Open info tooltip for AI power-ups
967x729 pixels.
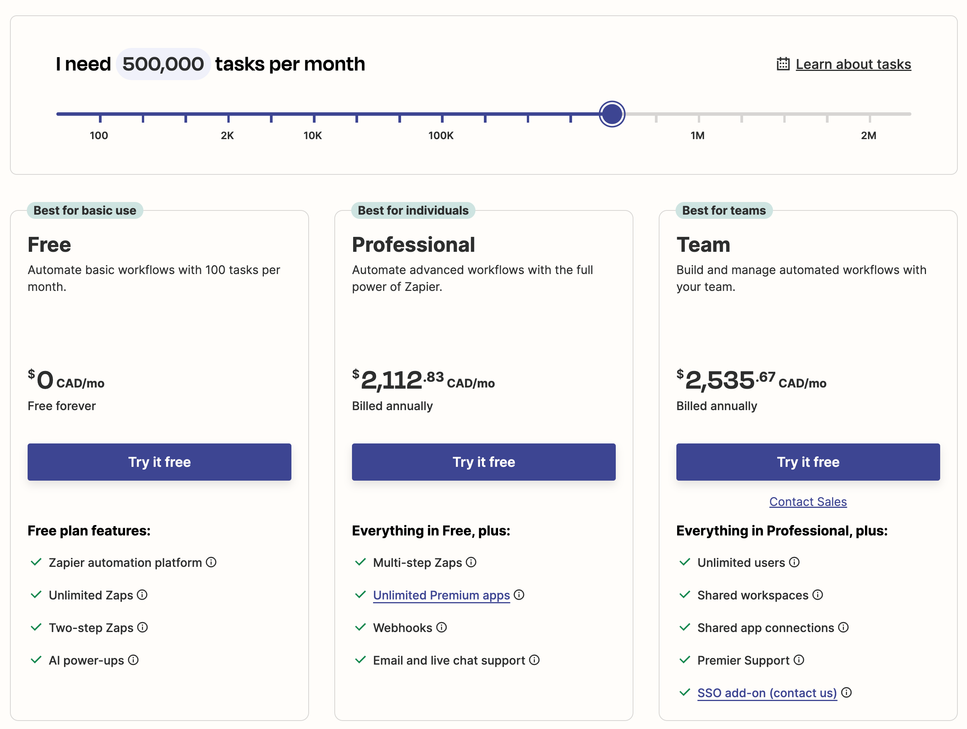coord(133,660)
